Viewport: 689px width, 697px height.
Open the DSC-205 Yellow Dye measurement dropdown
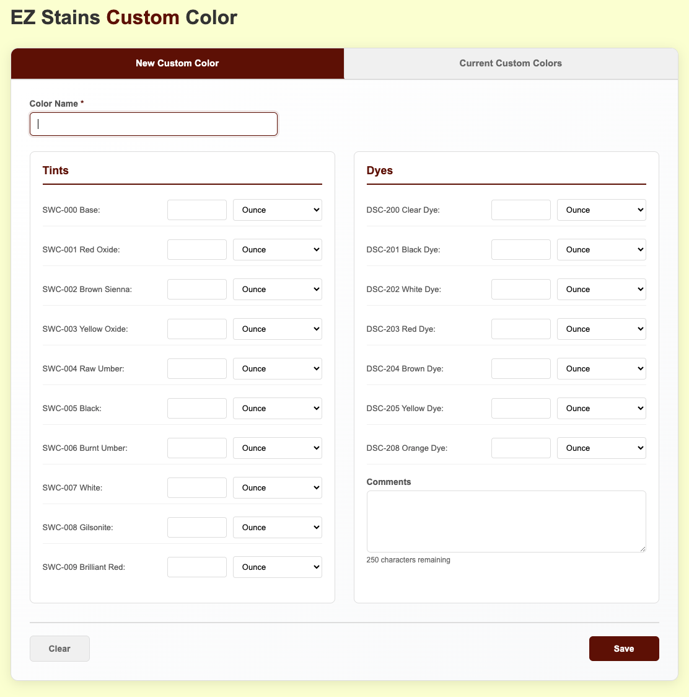click(x=601, y=408)
